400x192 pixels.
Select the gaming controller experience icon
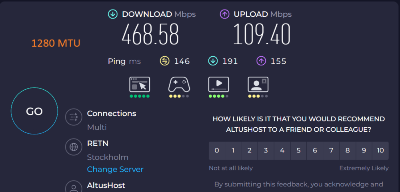[x=179, y=85]
